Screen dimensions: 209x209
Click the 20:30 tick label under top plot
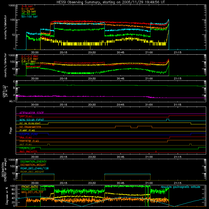(92, 53)
